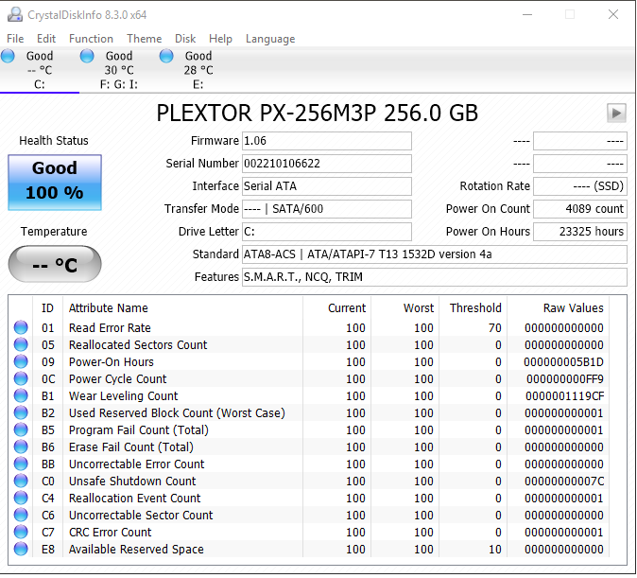Click status orb of Read Error Rate row

pyautogui.click(x=21, y=327)
